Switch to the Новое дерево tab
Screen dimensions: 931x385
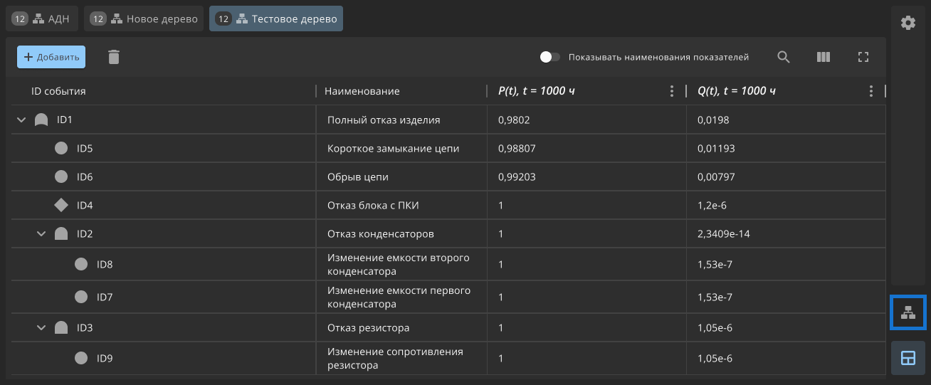tap(144, 19)
